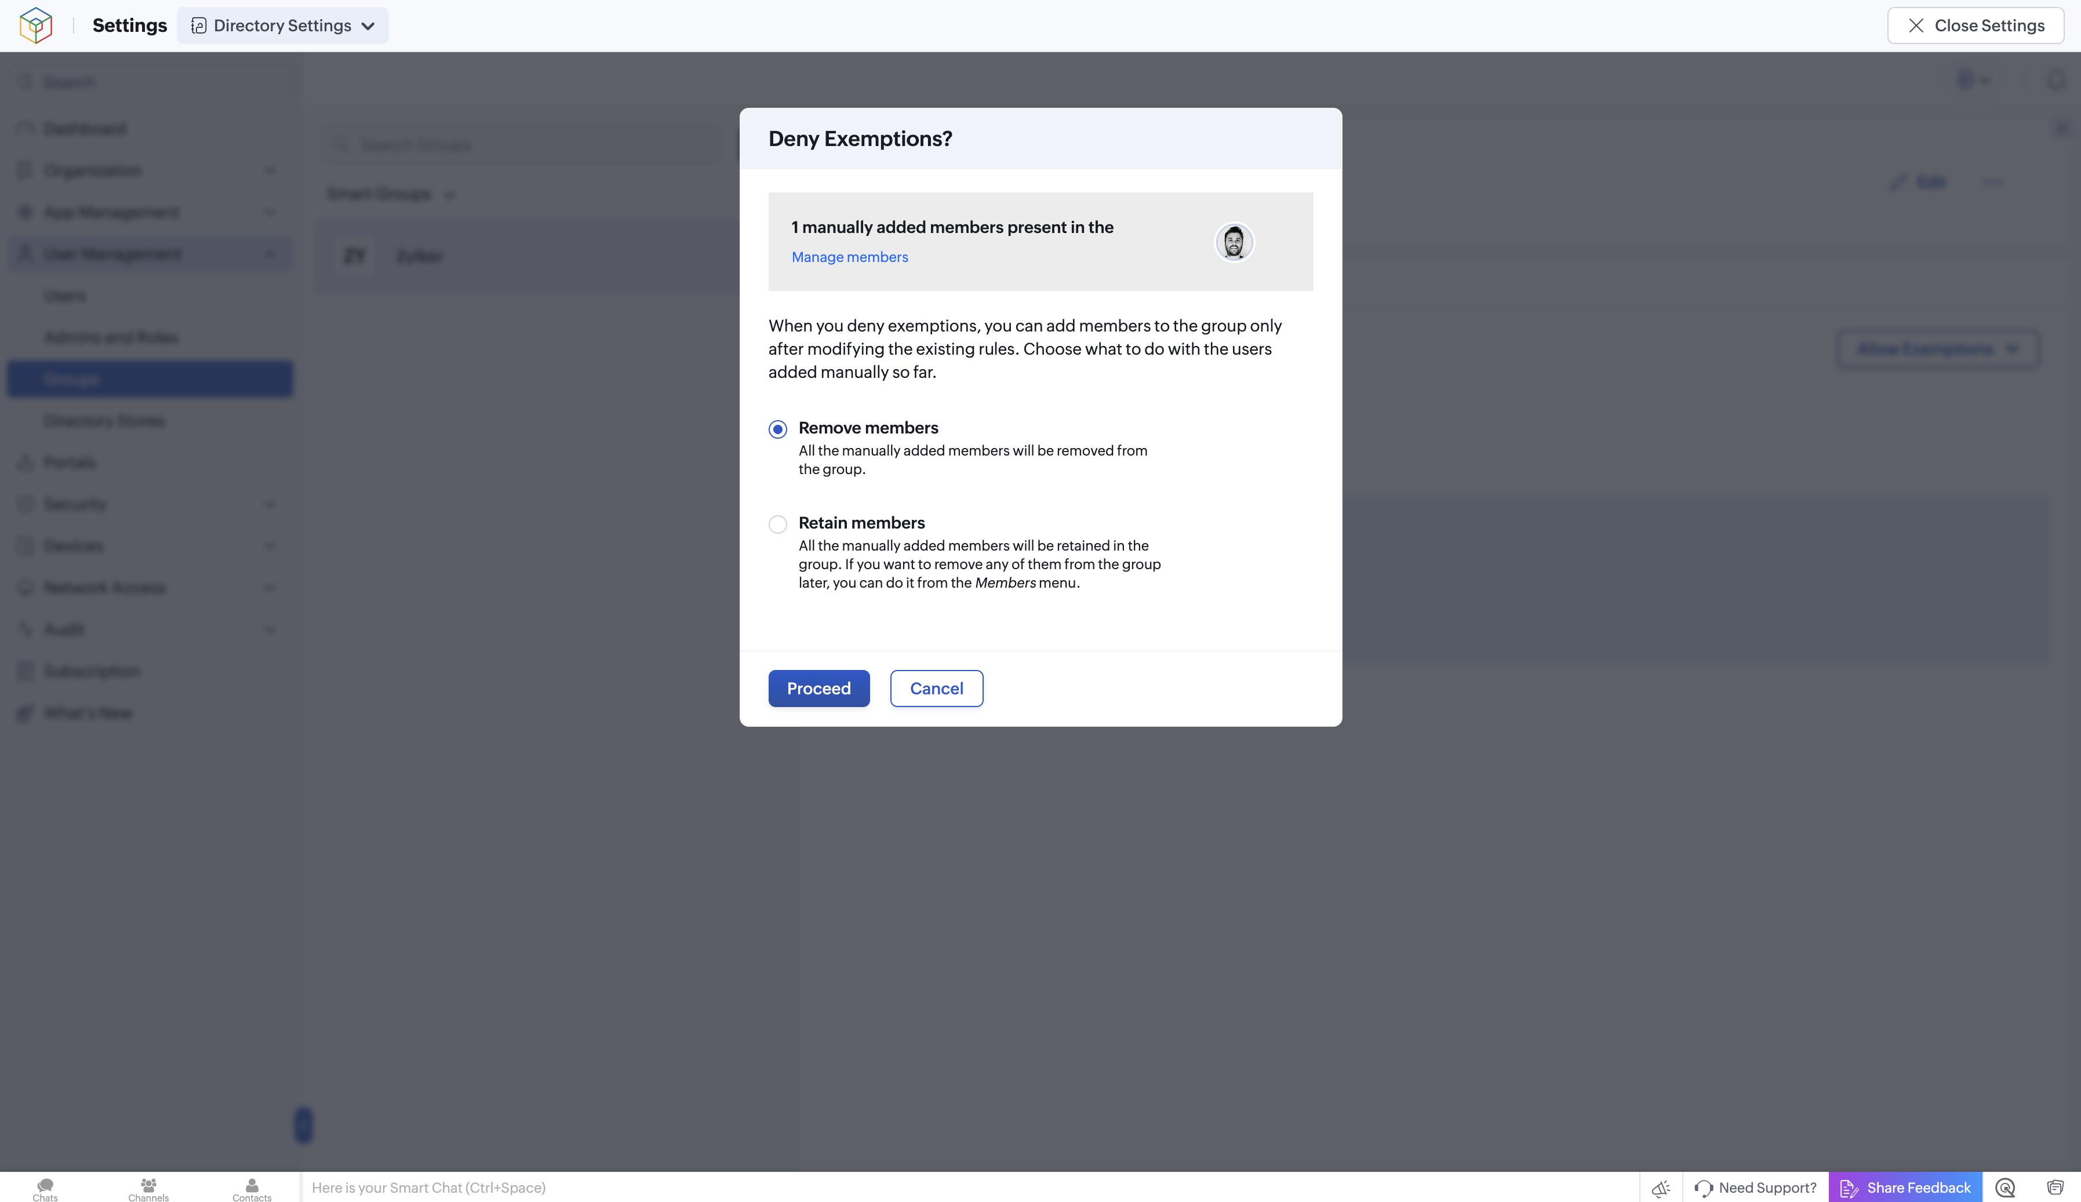Click Need Support? in the bottom bar

1756,1188
